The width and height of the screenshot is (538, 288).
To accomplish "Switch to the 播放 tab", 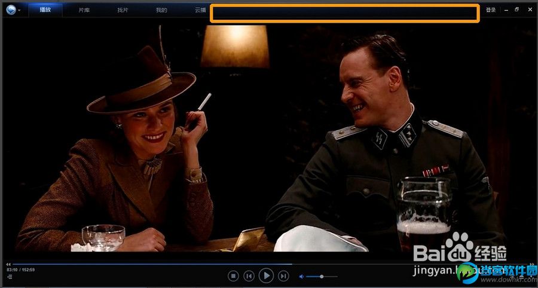I will point(45,10).
